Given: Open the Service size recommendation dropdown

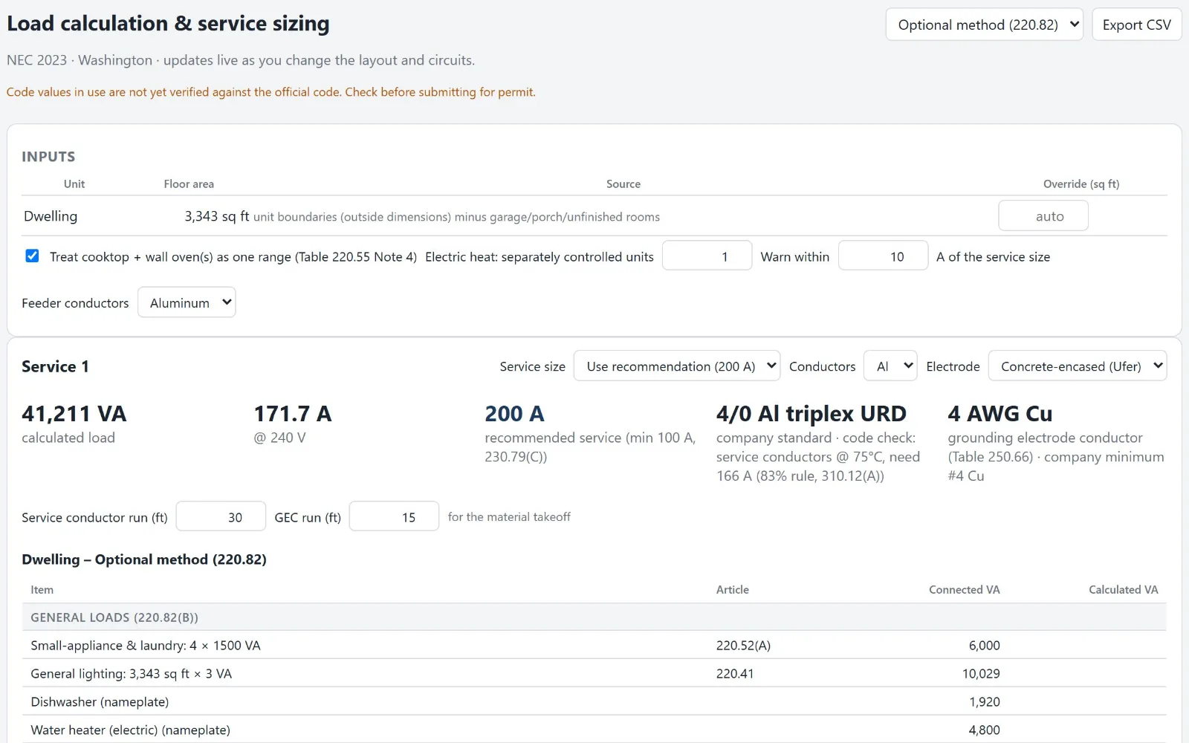Looking at the screenshot, I should [x=677, y=366].
